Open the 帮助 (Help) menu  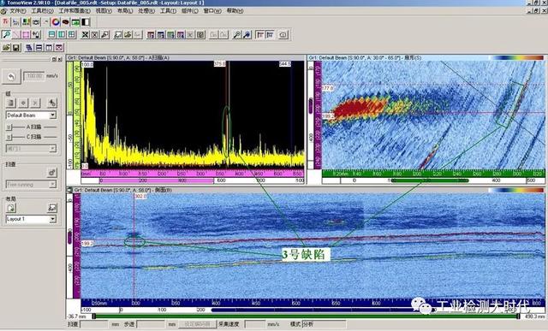[235, 11]
